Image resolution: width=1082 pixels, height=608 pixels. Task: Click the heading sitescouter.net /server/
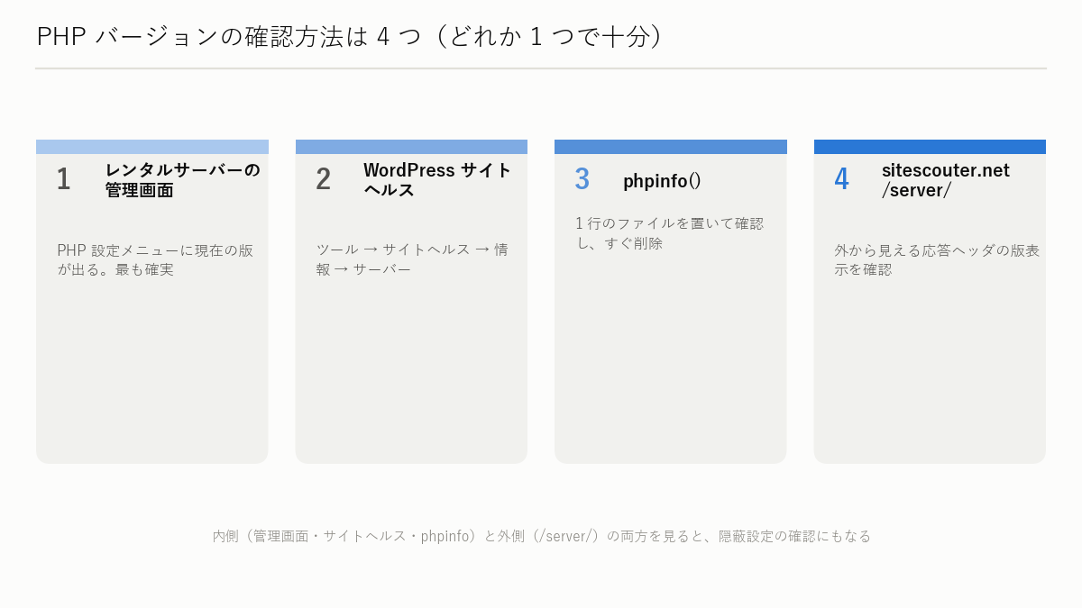946,180
